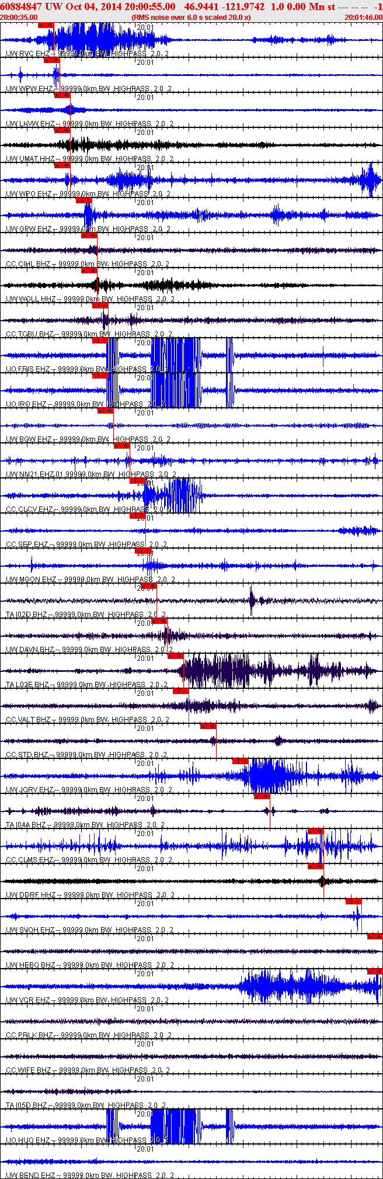Click the red pick marker on GPW trace

[x=84, y=200]
